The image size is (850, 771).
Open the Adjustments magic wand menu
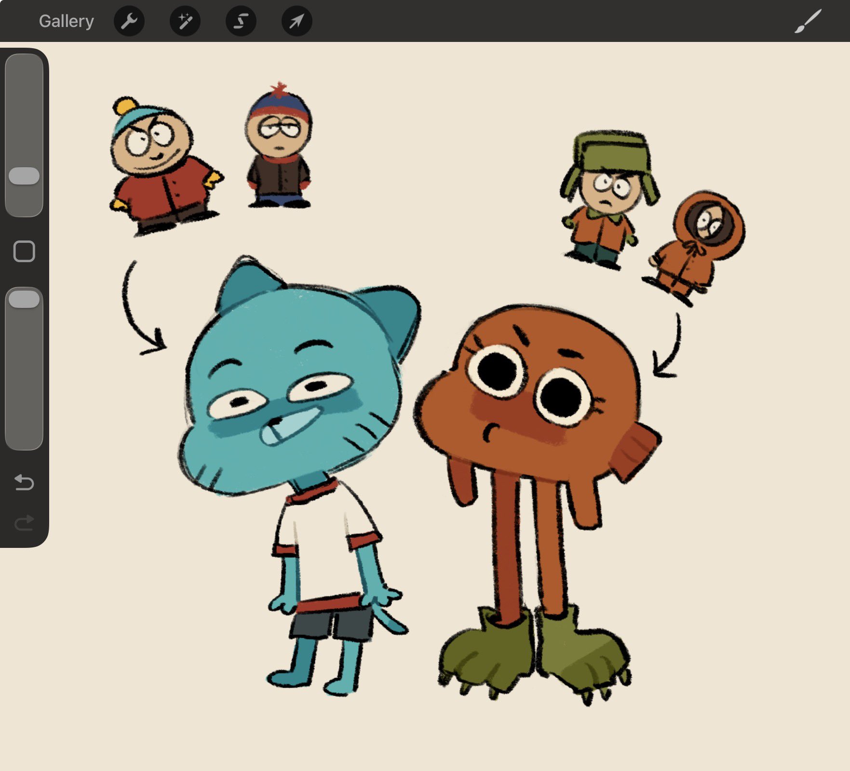[185, 21]
